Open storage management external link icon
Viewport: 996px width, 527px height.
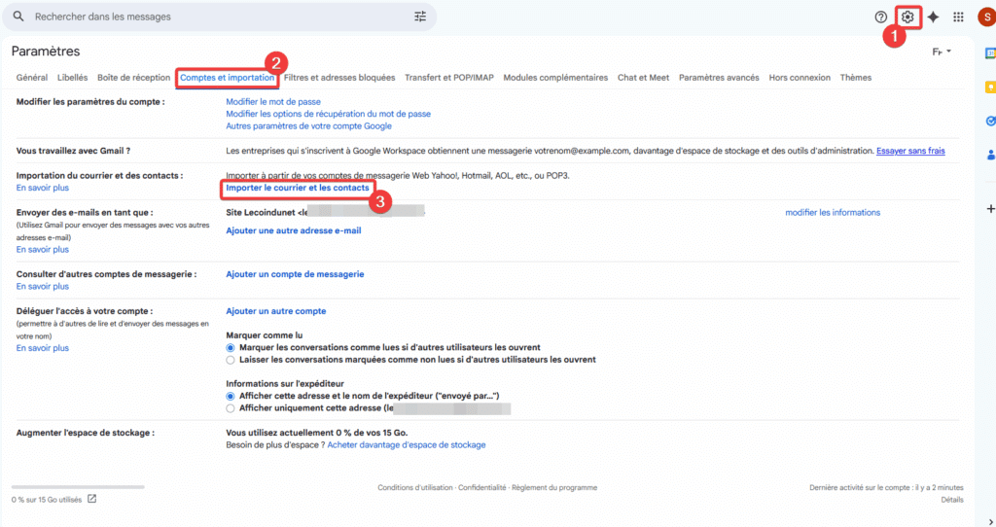tap(92, 499)
